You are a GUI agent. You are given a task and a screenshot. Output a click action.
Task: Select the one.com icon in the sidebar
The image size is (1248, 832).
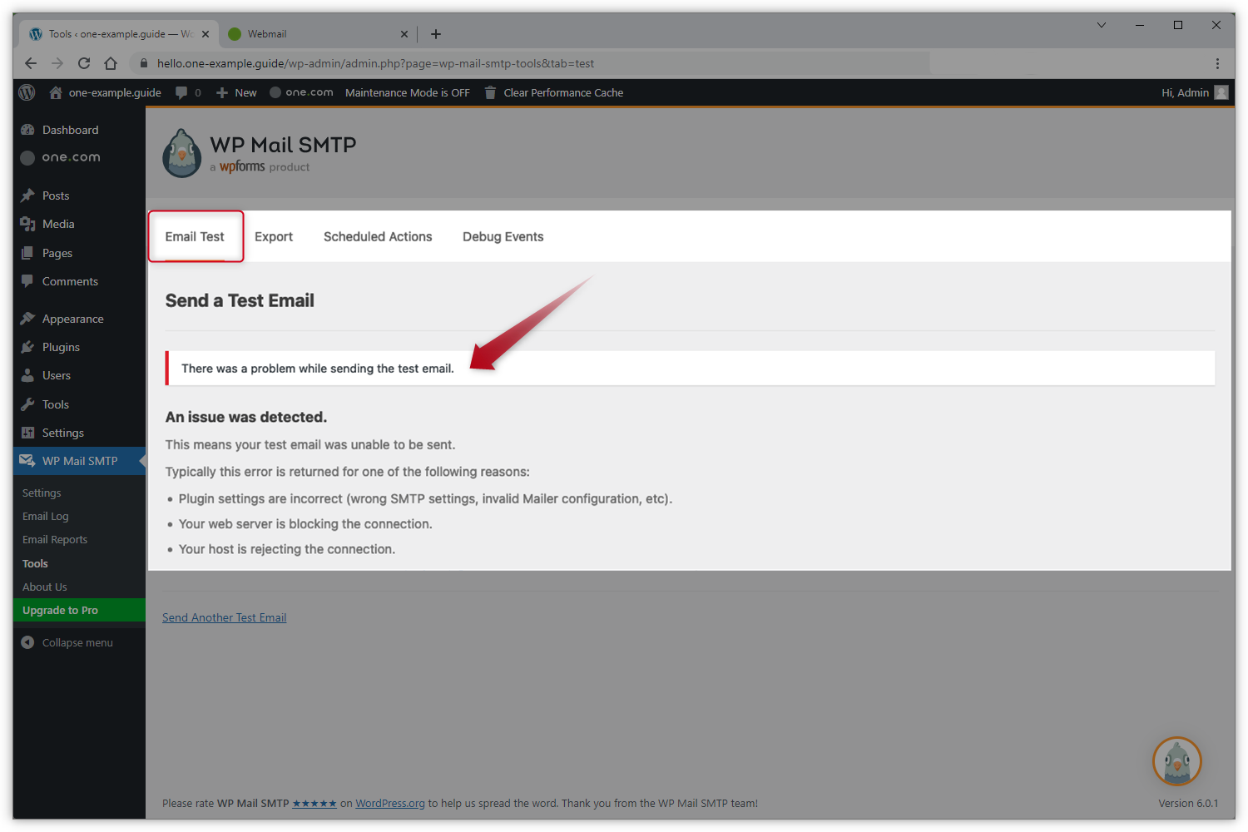point(27,157)
